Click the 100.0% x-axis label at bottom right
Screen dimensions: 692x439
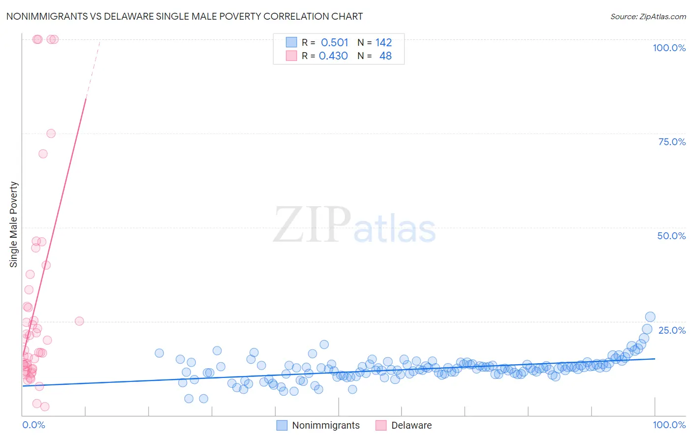pyautogui.click(x=669, y=425)
